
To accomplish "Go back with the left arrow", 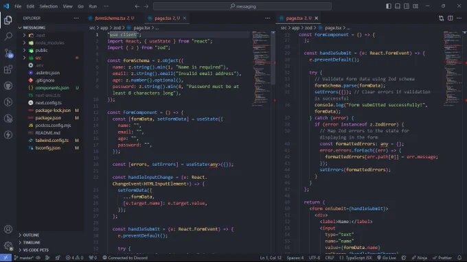I will 137,6.
